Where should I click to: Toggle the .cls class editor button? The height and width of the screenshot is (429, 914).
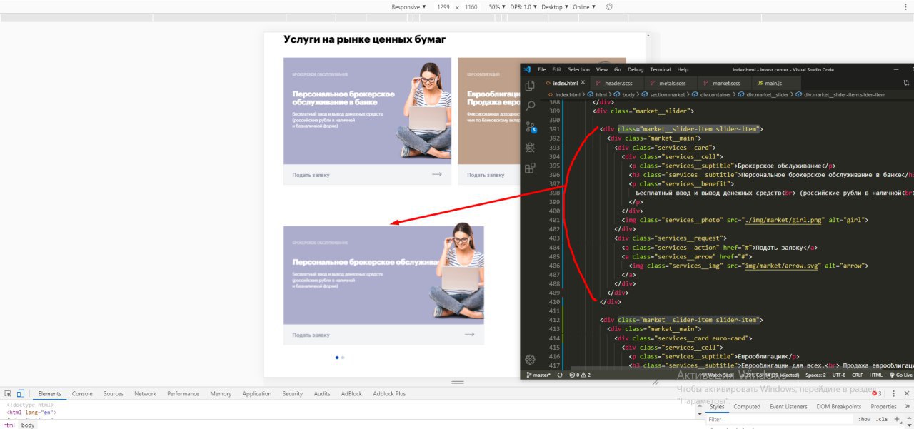click(x=883, y=420)
